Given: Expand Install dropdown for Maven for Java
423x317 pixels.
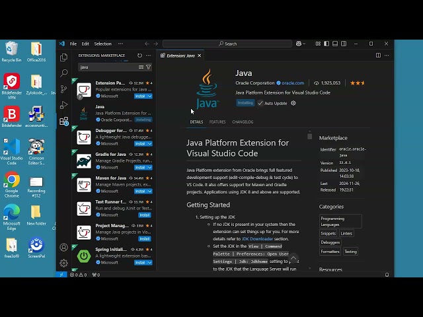Looking at the screenshot, I should [150, 191].
